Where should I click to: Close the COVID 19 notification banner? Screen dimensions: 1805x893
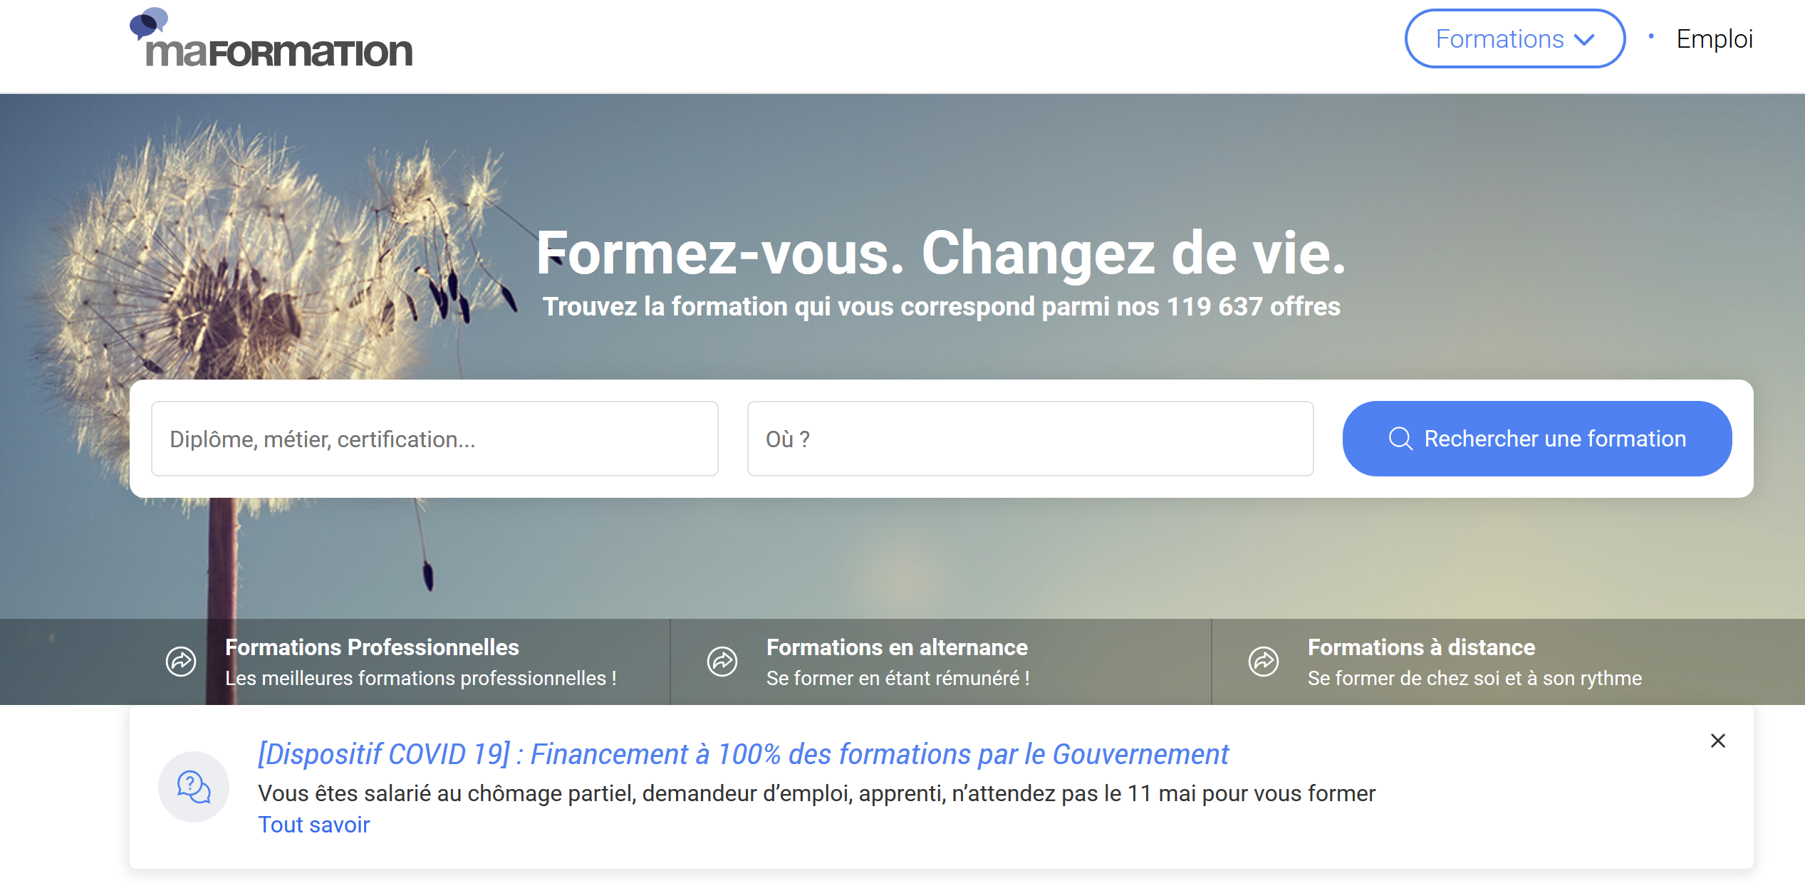1718,741
